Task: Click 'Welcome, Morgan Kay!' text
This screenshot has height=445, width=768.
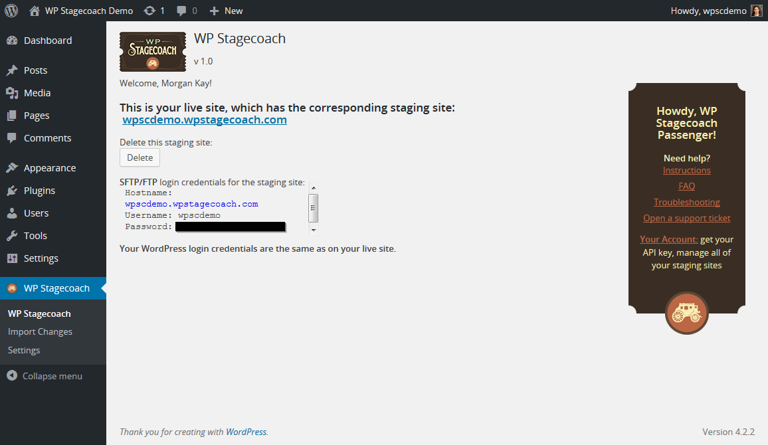Action: pos(165,83)
